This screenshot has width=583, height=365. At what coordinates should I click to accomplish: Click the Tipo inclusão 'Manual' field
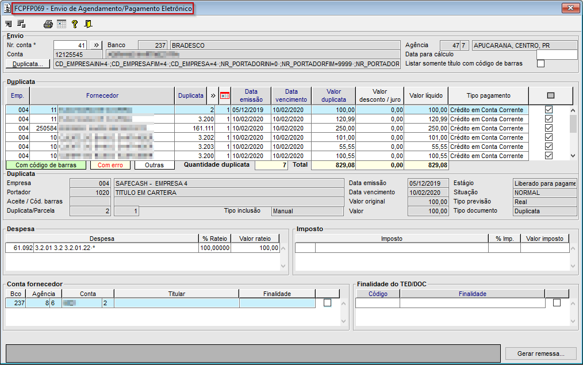point(307,211)
